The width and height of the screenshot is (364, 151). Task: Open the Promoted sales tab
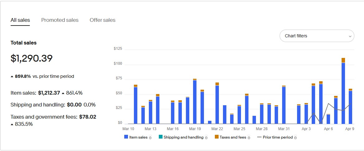60,20
